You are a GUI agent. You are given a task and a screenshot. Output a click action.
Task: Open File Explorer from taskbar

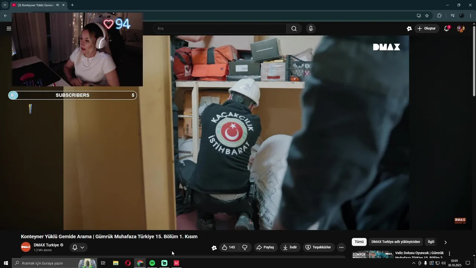coord(116,263)
